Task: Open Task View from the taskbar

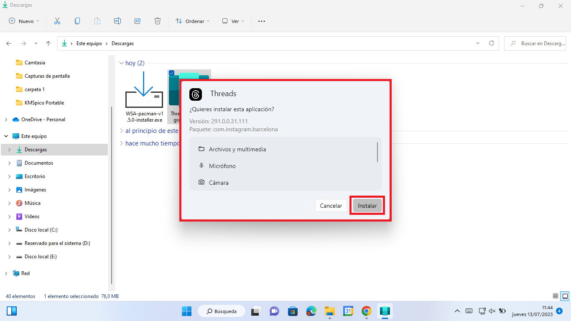Action: pyautogui.click(x=255, y=311)
